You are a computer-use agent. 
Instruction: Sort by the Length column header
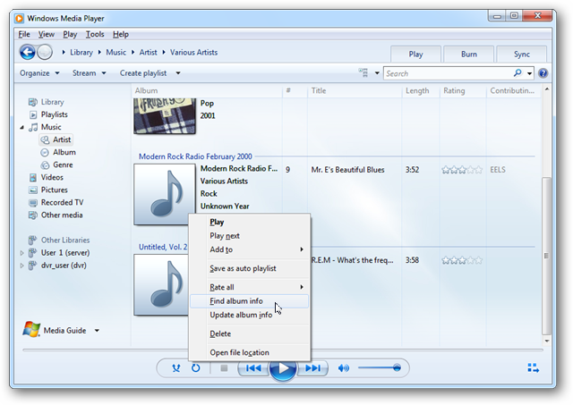(x=417, y=91)
